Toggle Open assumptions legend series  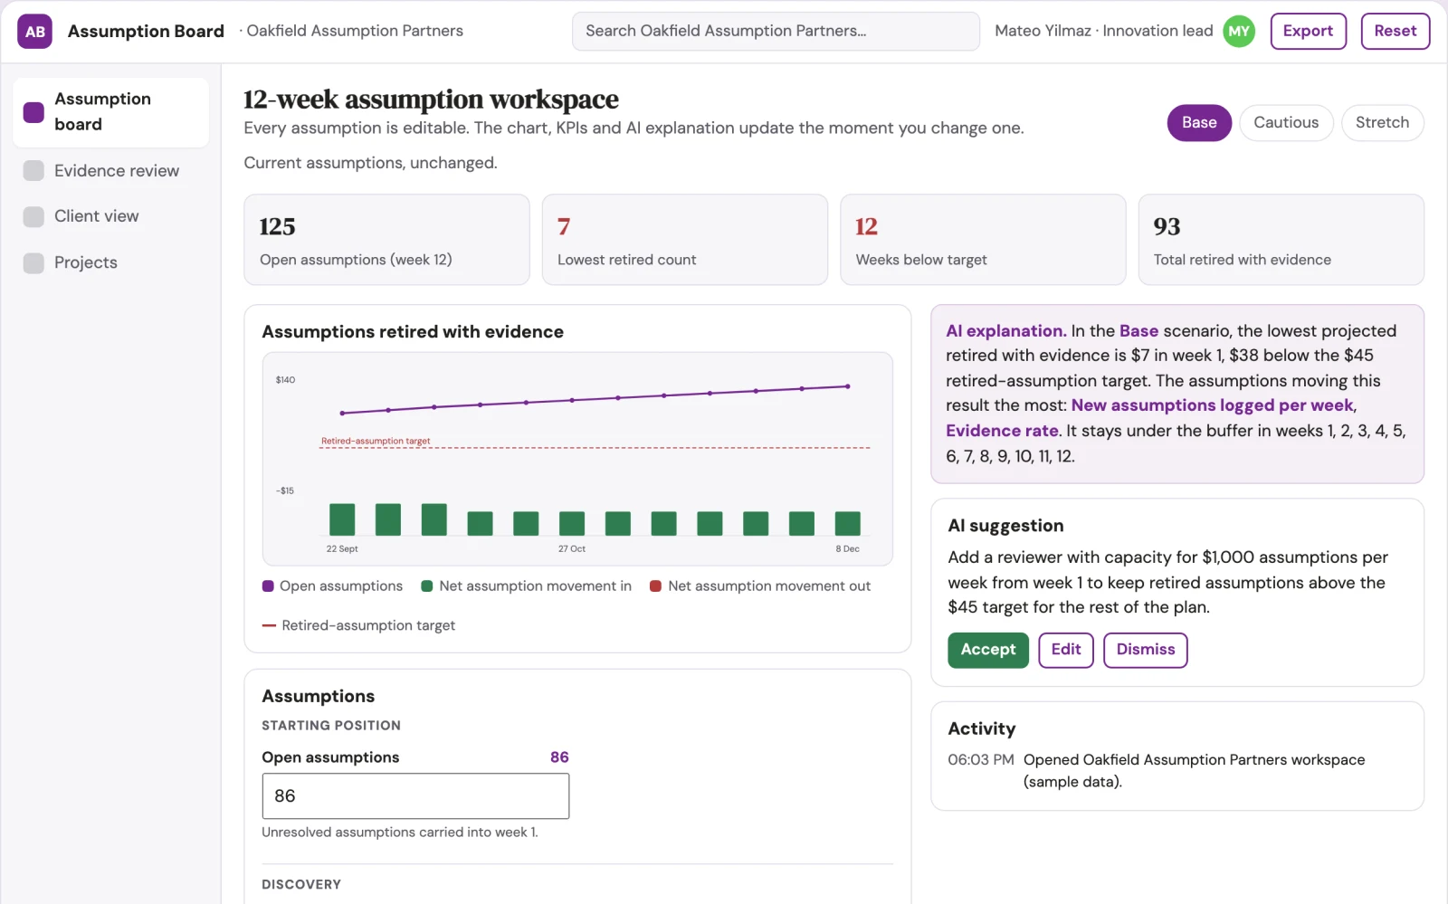(x=332, y=586)
